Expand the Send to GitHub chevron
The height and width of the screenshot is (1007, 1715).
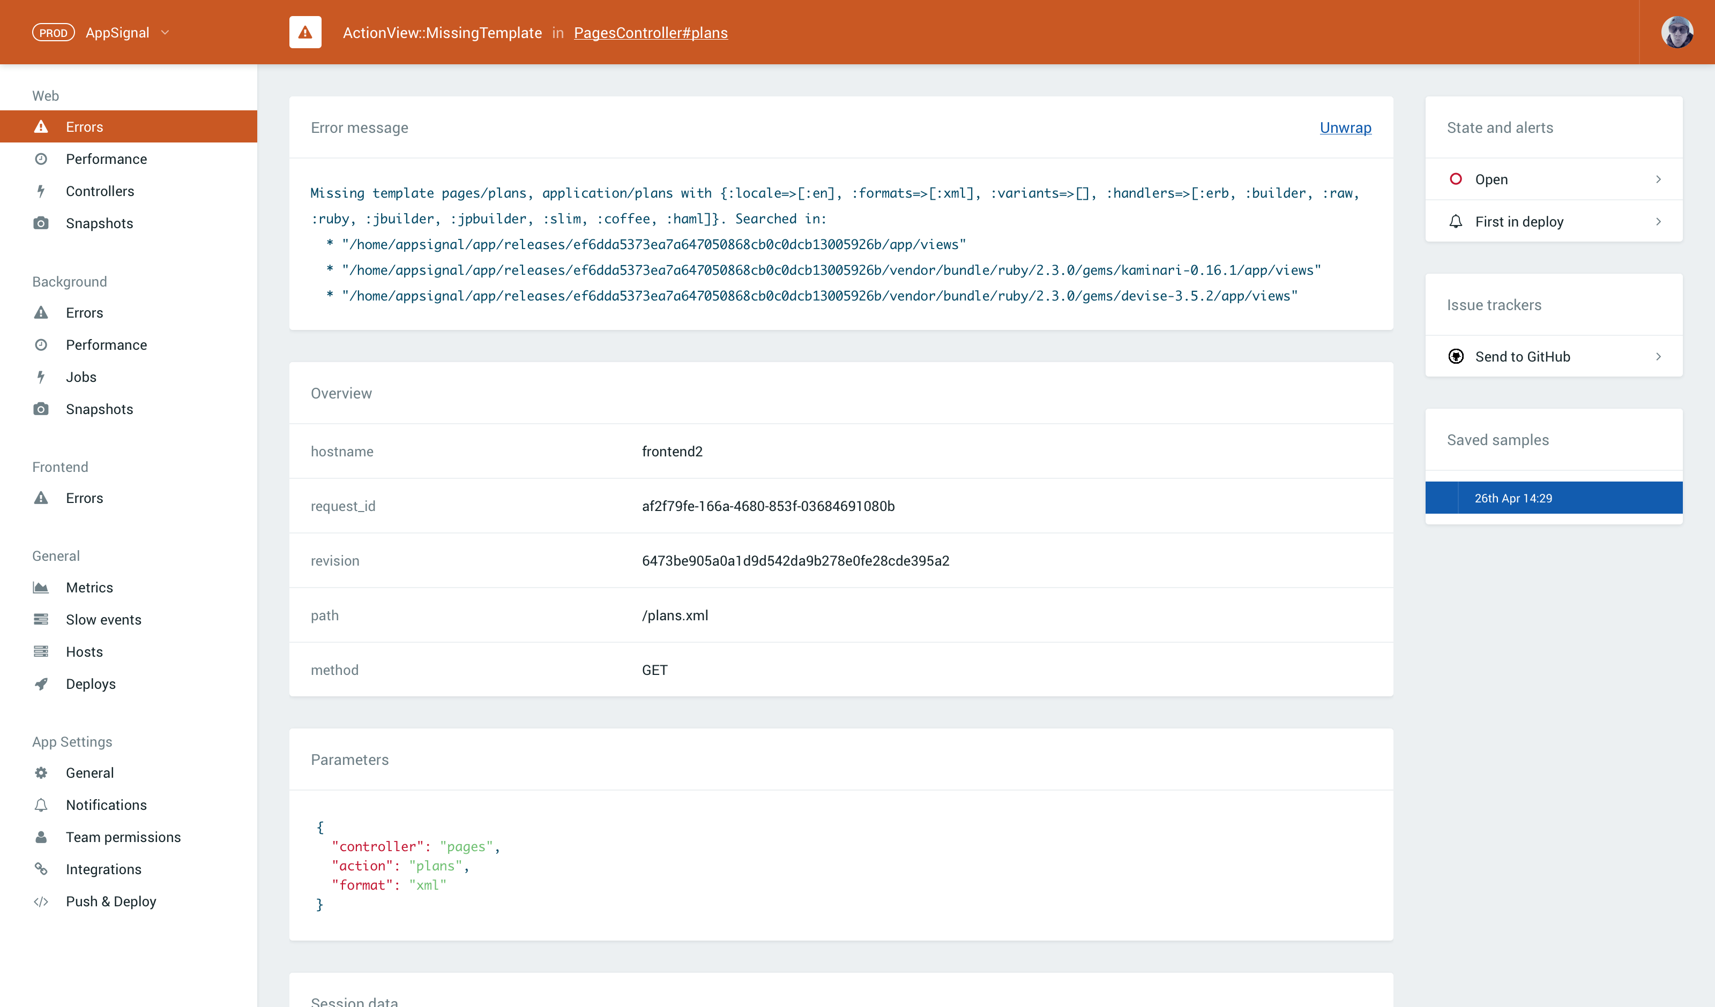[x=1659, y=357]
